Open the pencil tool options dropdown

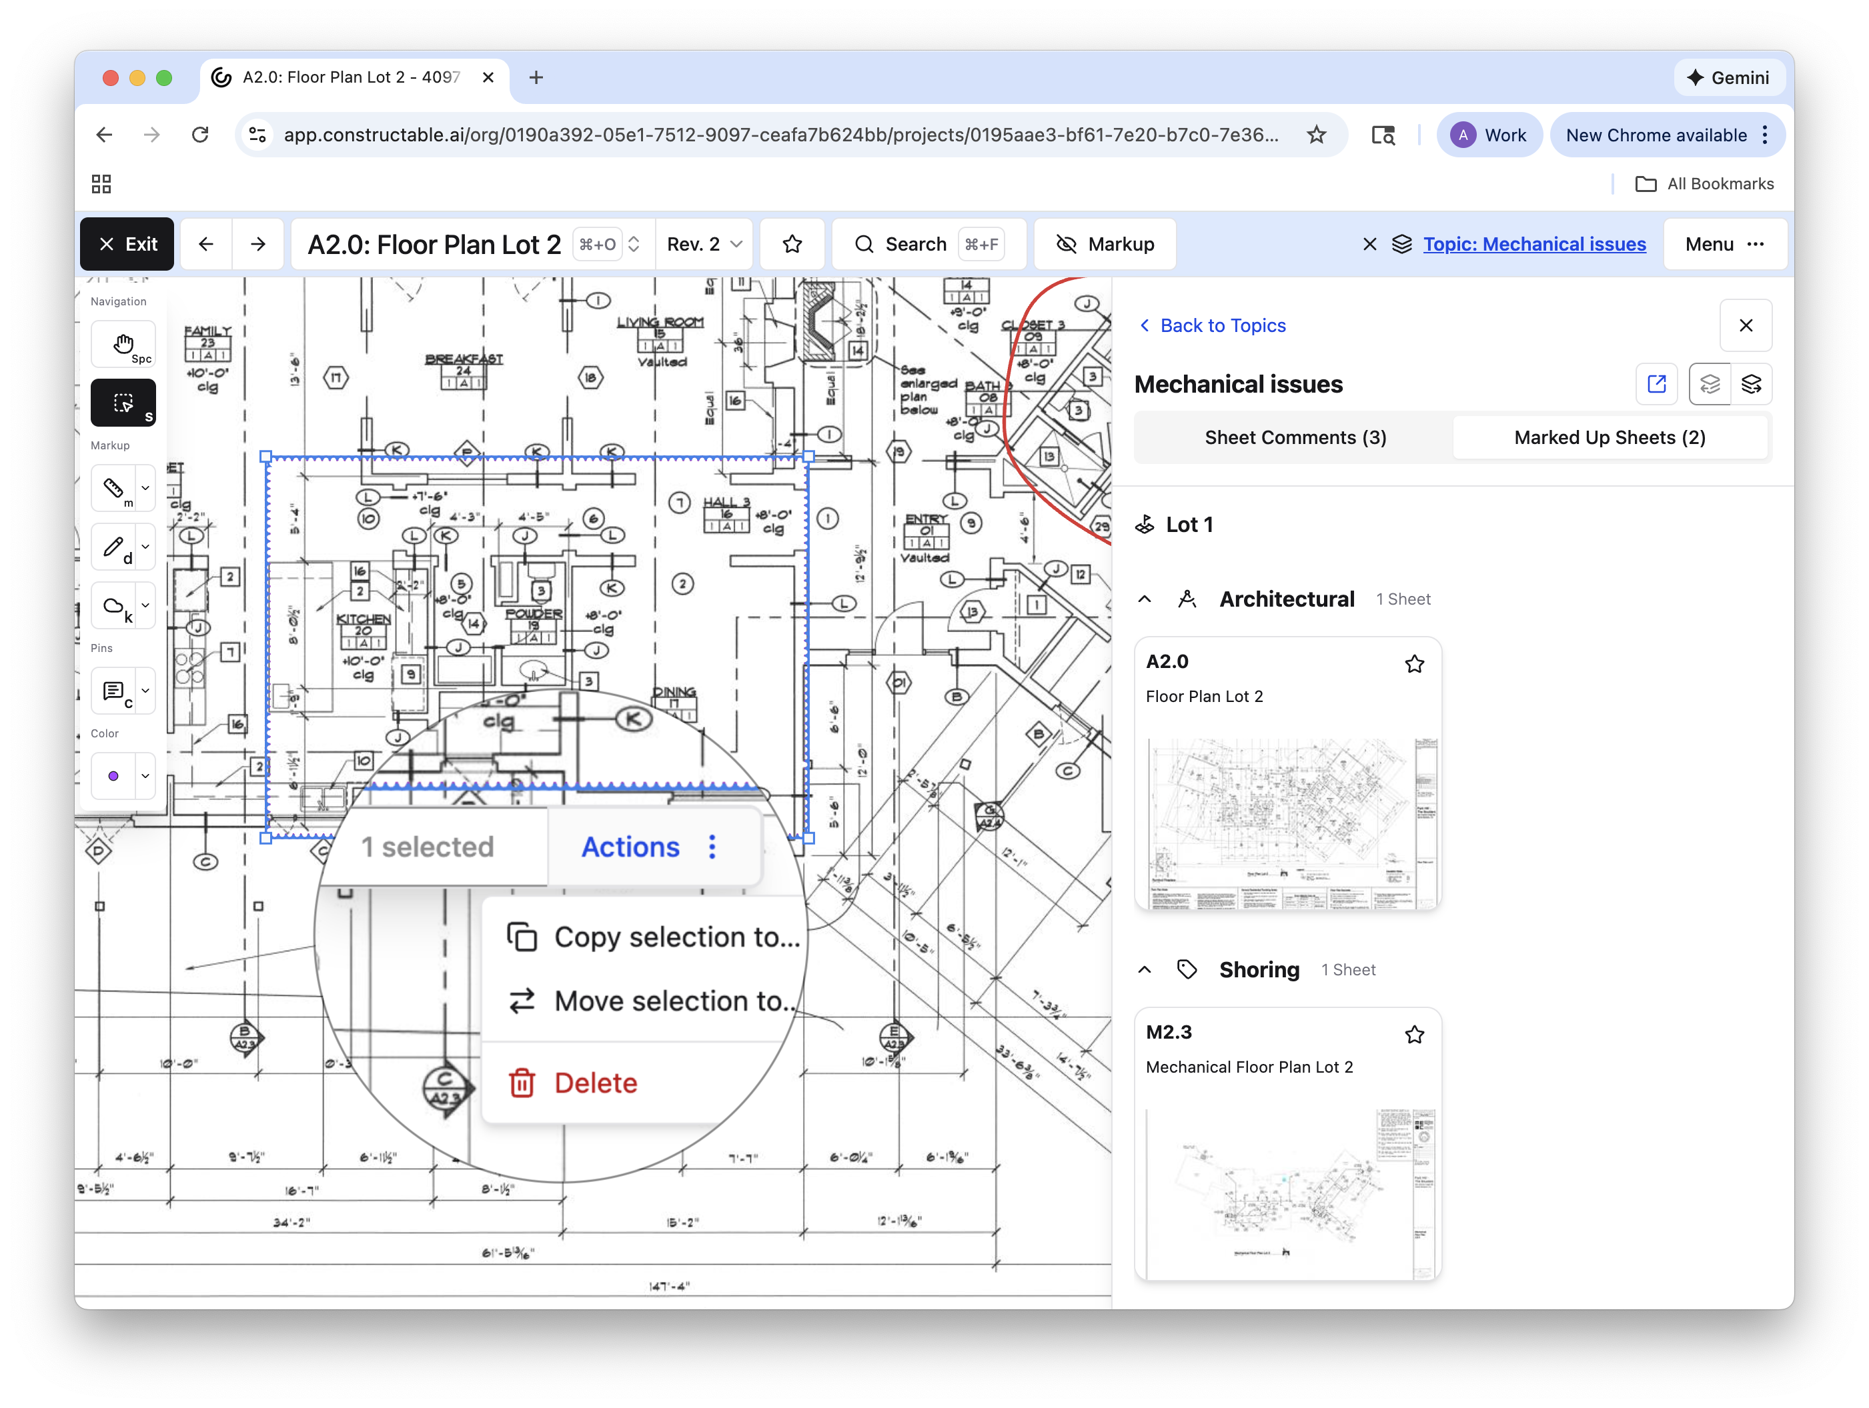click(x=145, y=547)
